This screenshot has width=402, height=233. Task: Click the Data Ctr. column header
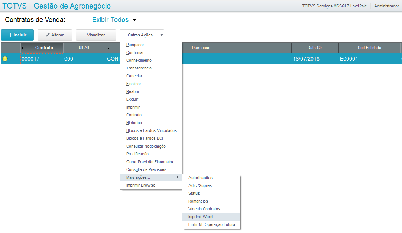[x=315, y=48]
